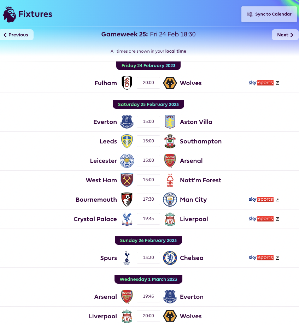Click Next to view Gameweek 26
The image size is (299, 325).
click(x=285, y=35)
